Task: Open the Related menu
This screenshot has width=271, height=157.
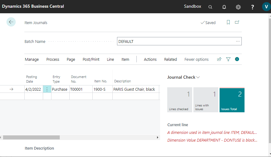Action: (x=170, y=59)
